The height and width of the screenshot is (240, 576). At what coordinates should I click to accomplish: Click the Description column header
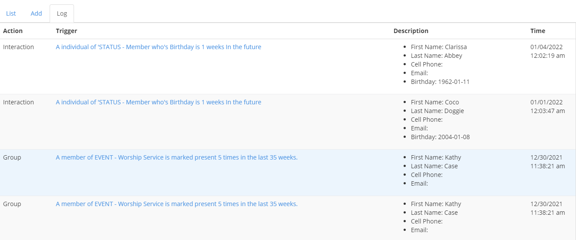411,31
